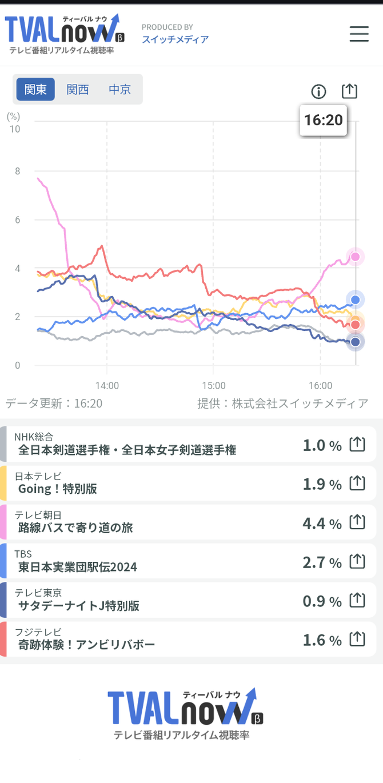
Task: Click the info icon above the chart
Action: pyautogui.click(x=318, y=91)
